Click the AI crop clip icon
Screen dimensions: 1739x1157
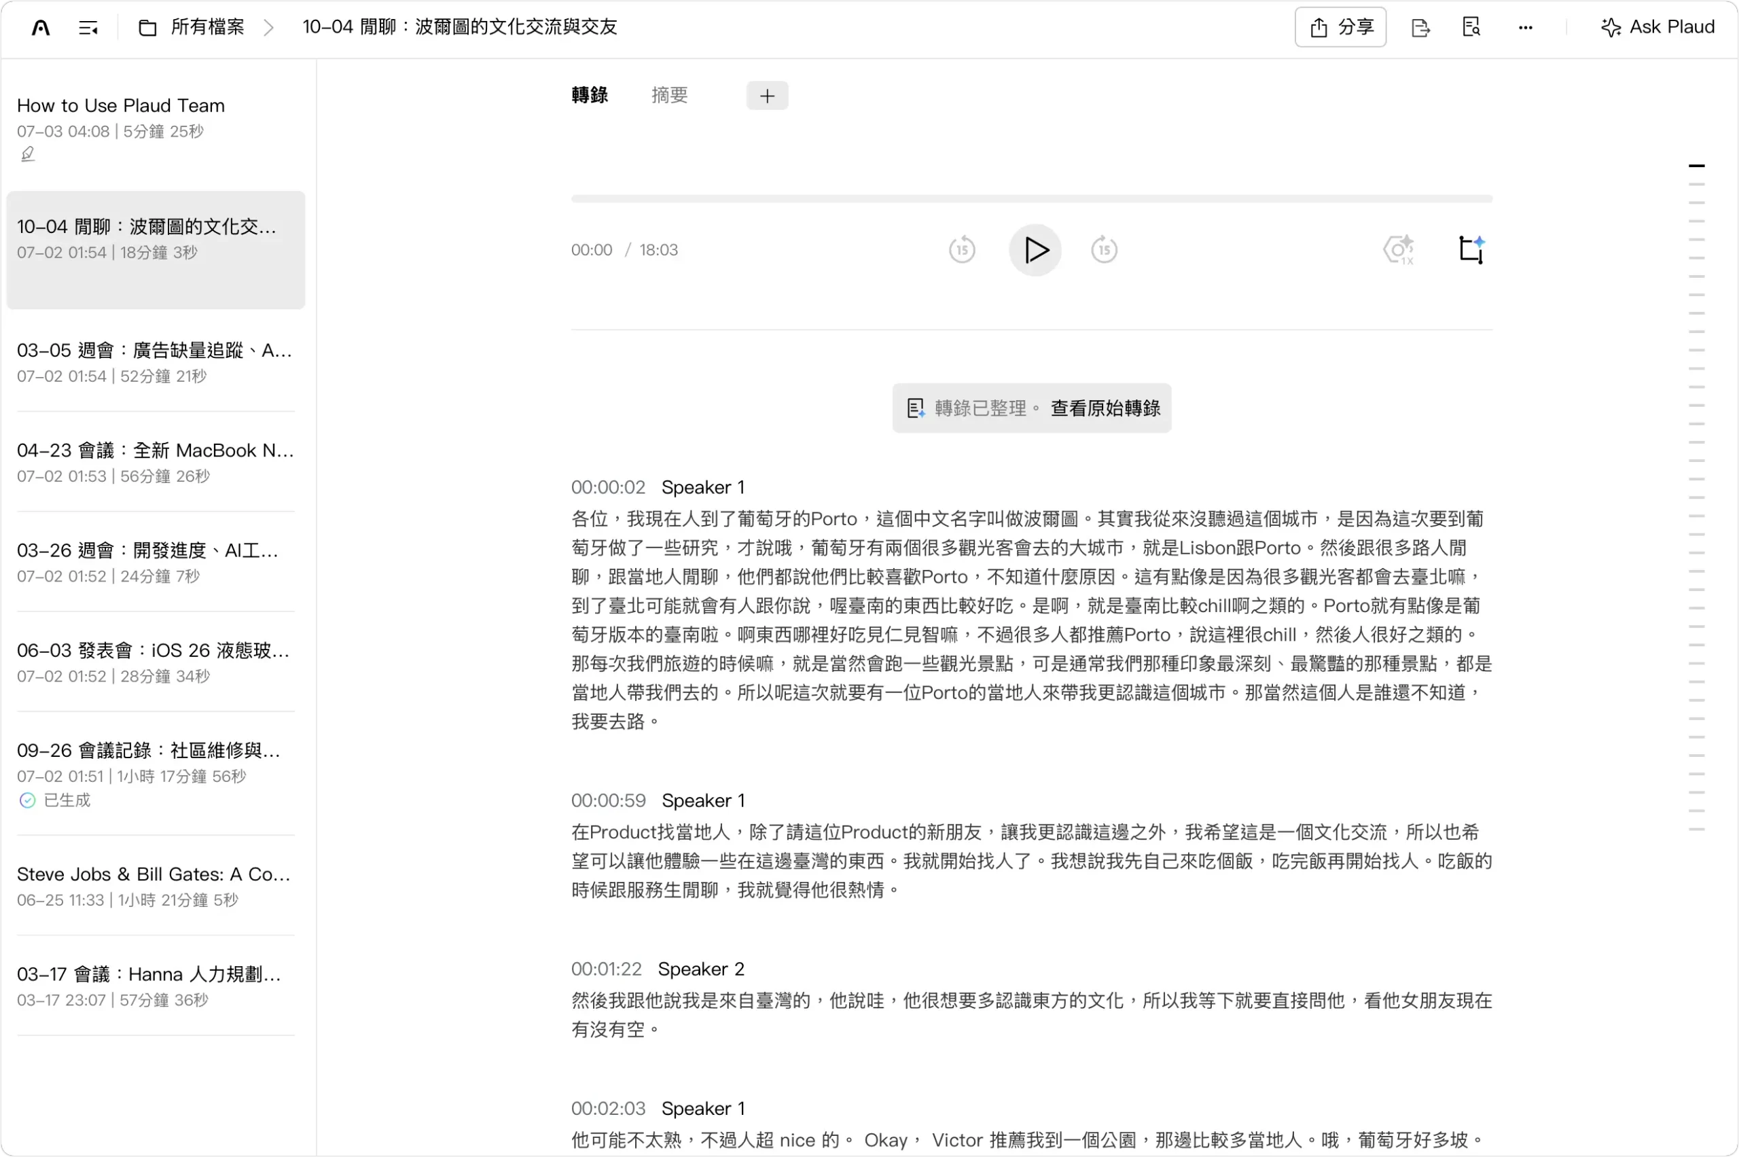(1471, 249)
